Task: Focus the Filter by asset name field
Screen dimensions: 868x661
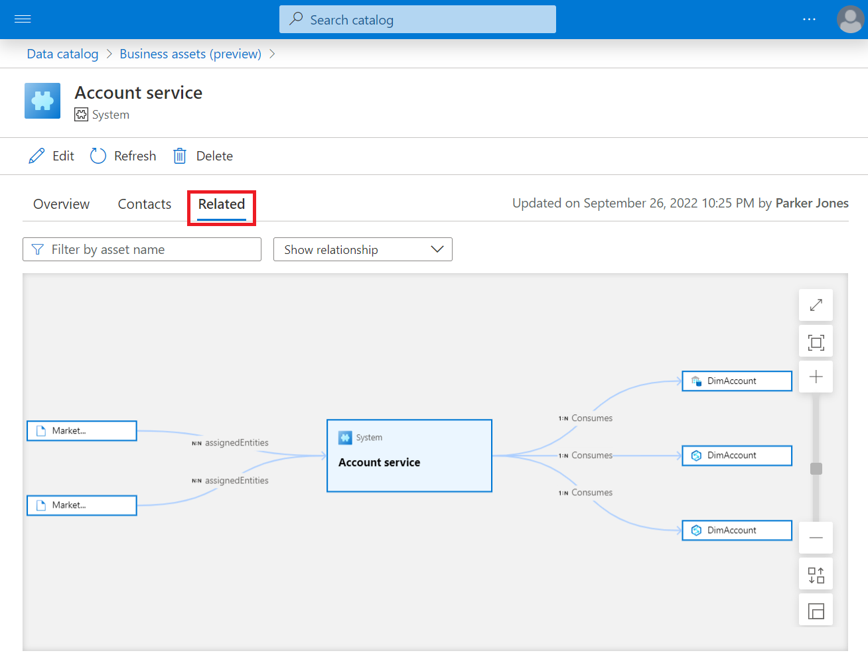Action: pyautogui.click(x=142, y=249)
